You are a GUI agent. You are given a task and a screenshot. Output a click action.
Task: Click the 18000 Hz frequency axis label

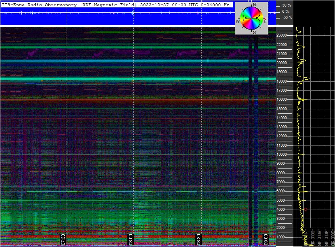pyautogui.click(x=282, y=81)
